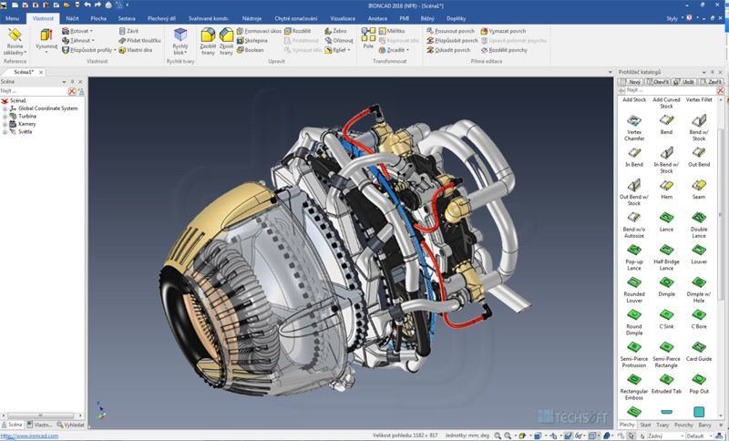Image resolution: width=729 pixels, height=441 pixels.
Task: Click the Nový catalog button
Action: tap(630, 82)
